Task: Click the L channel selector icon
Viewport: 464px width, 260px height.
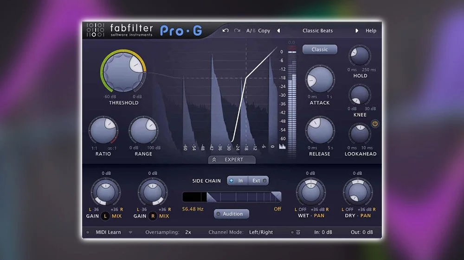Action: [x=105, y=216]
